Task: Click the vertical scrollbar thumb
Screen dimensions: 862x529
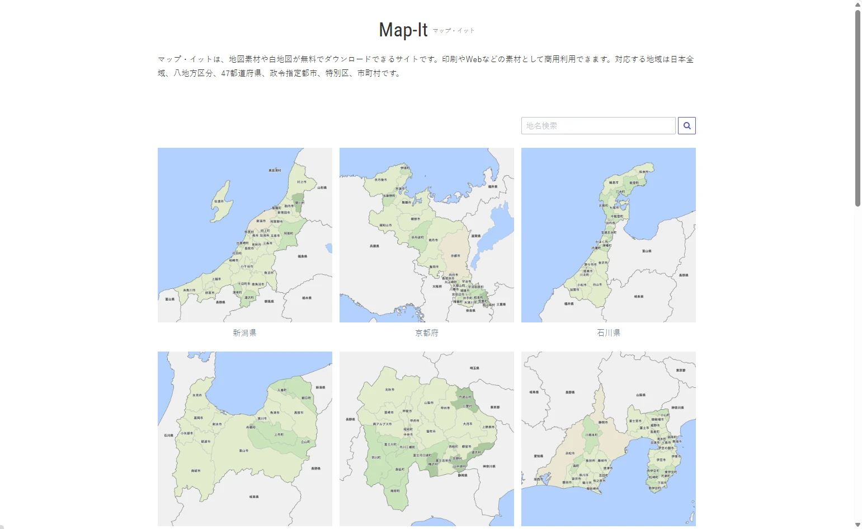Action: (858, 106)
